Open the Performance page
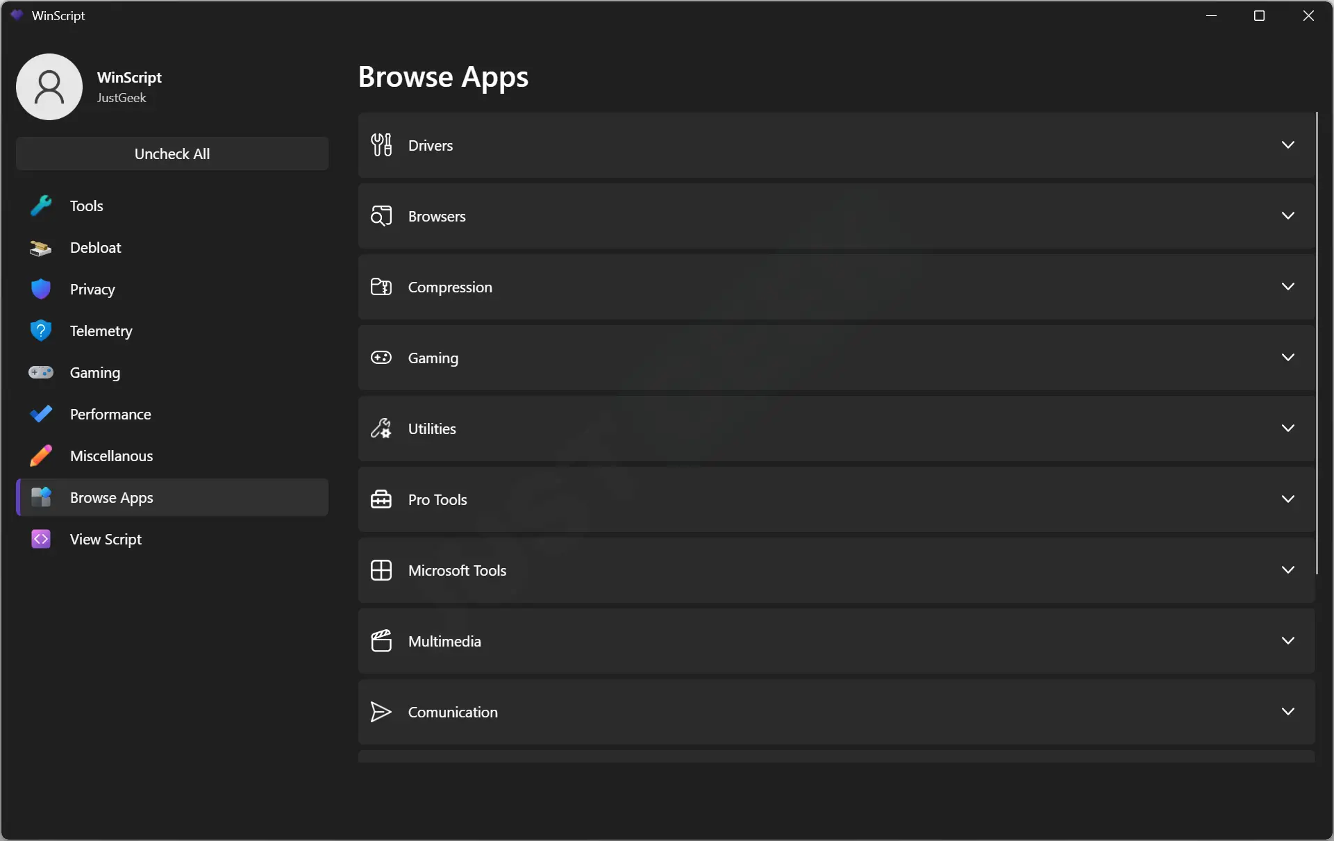 (172, 414)
